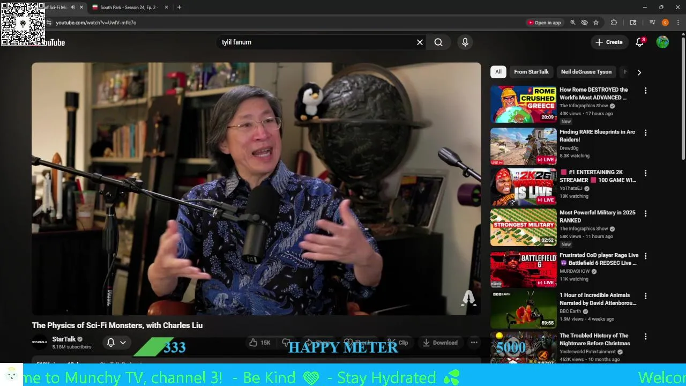
Task: Open options menu for Incredible Animals video
Action: pos(645,296)
